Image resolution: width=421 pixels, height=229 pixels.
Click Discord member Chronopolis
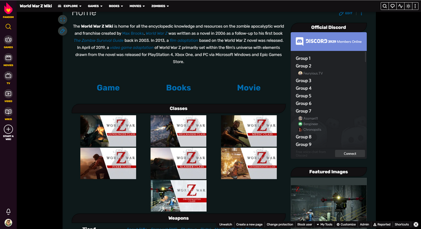309,129
